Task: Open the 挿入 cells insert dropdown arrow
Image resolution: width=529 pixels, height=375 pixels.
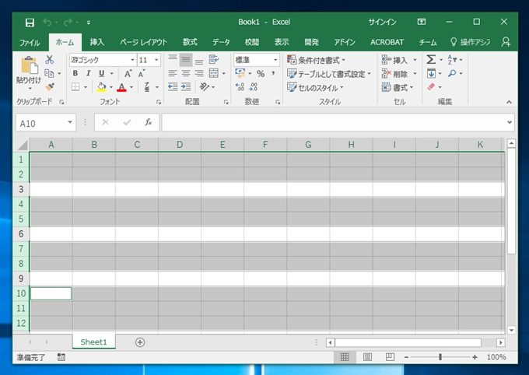Action: [x=415, y=60]
